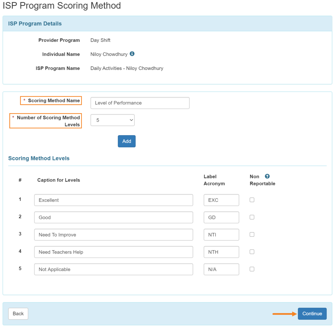The image size is (333, 326).
Task: Click the Not Applicable caption field
Action: [x=113, y=269]
